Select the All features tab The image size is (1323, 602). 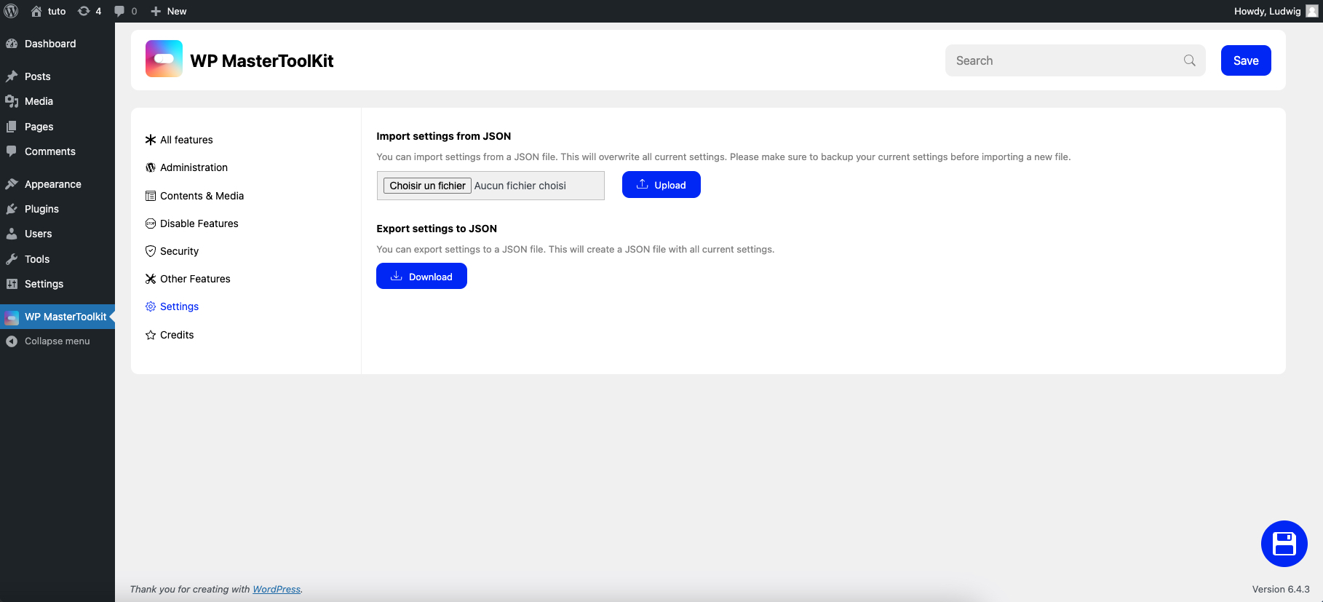pyautogui.click(x=179, y=140)
